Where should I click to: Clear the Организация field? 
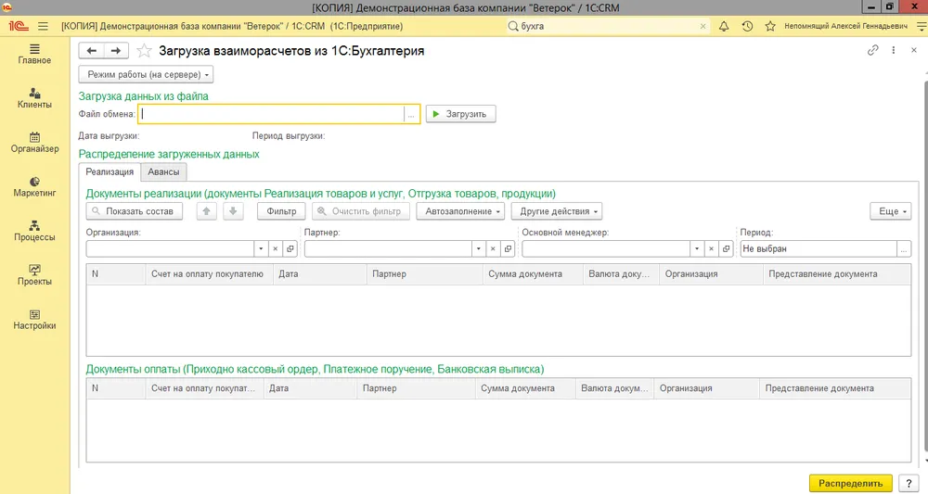[x=276, y=248]
